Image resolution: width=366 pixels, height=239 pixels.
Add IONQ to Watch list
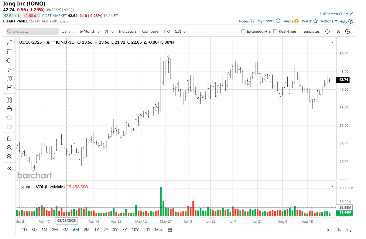tap(310, 21)
